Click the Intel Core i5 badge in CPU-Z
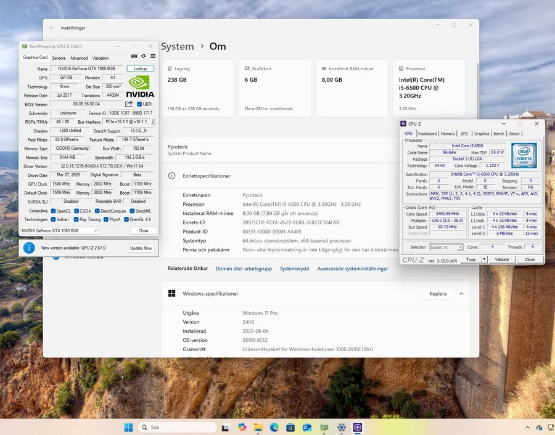This screenshot has width=555, height=435. (524, 156)
